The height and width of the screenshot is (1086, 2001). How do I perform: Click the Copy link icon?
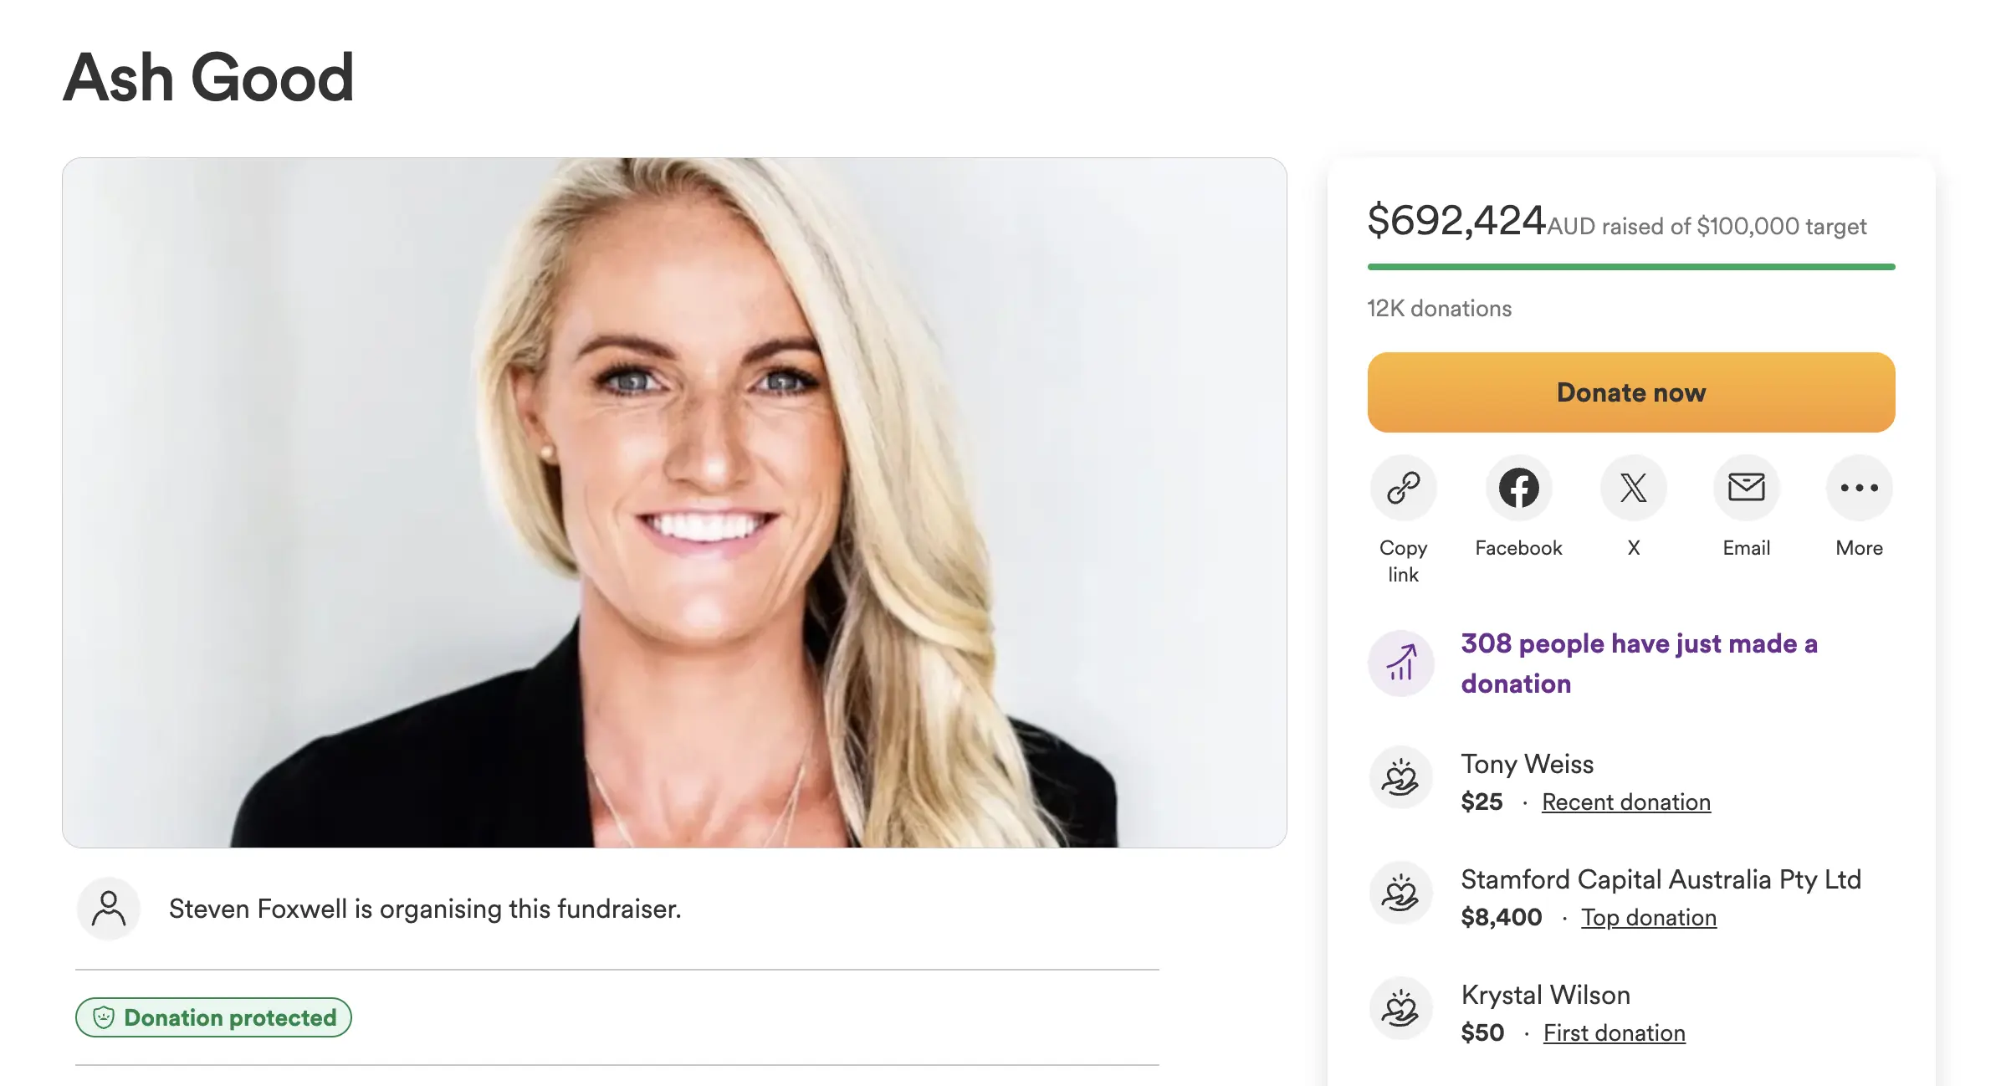pos(1402,488)
